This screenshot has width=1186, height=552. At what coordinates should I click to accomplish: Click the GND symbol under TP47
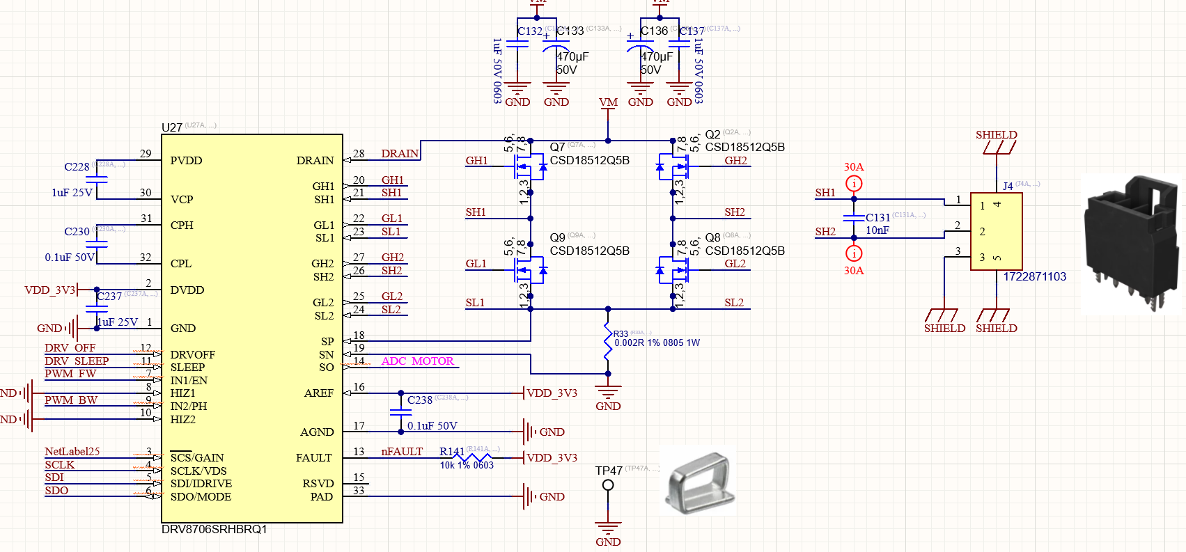[608, 533]
